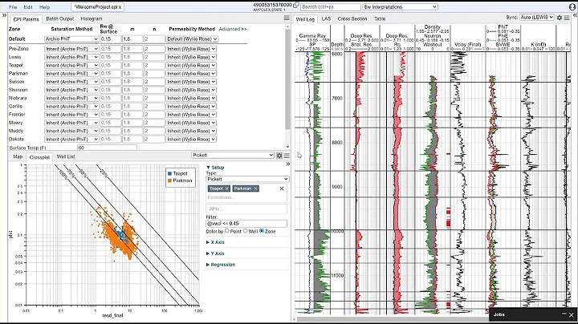Open Lewis zone Saturation Method dropdown
Screen dimensions: 578x324
tap(71, 57)
